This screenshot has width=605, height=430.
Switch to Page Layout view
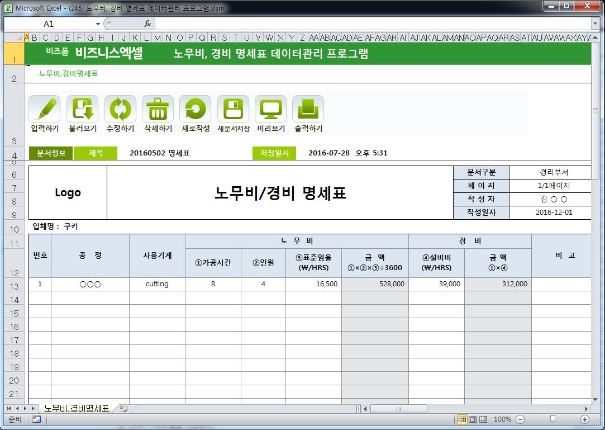coord(473,419)
